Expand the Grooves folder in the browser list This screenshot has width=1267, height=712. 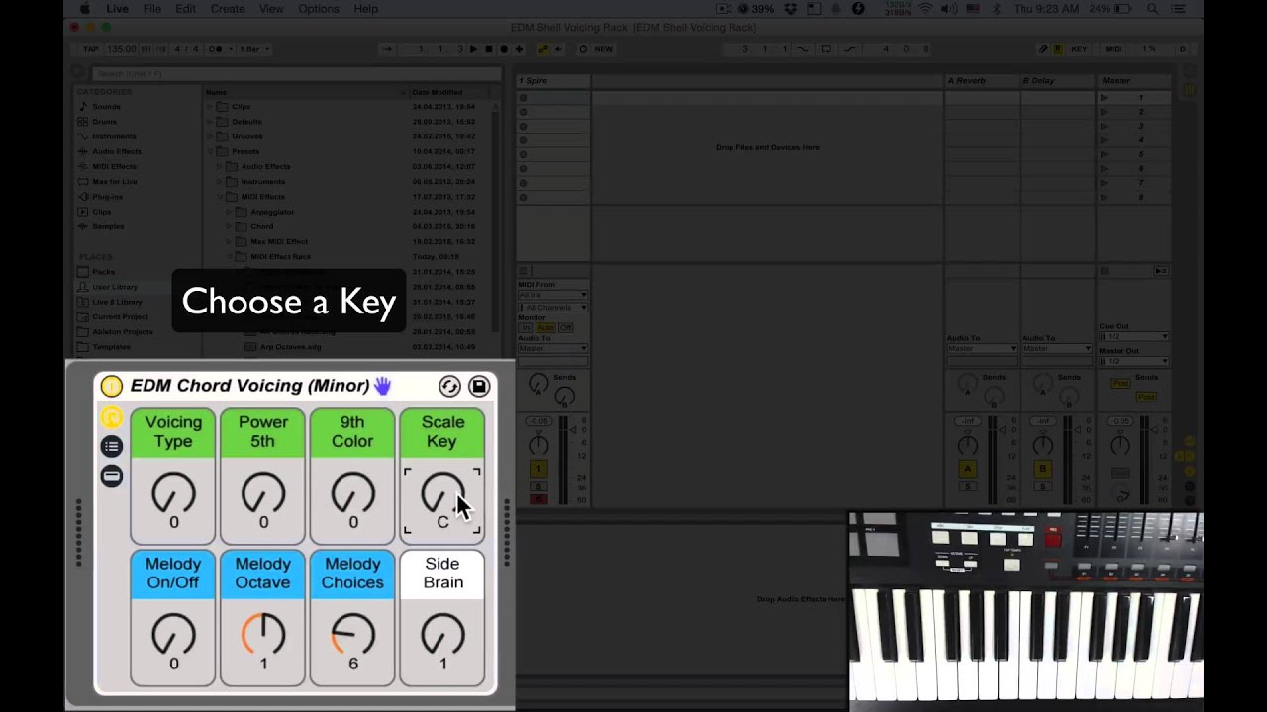[210, 136]
